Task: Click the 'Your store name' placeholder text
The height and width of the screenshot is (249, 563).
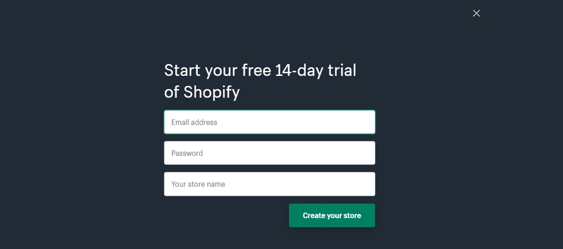Action: coord(198,184)
